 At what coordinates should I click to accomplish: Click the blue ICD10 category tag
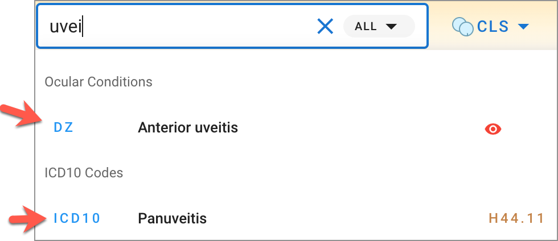(77, 218)
